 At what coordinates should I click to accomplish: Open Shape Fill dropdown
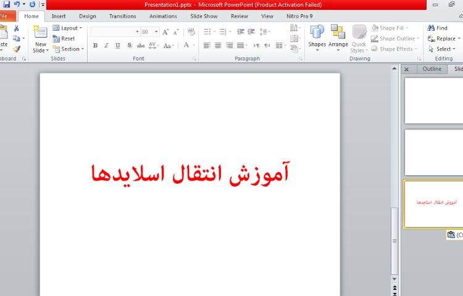pyautogui.click(x=390, y=28)
